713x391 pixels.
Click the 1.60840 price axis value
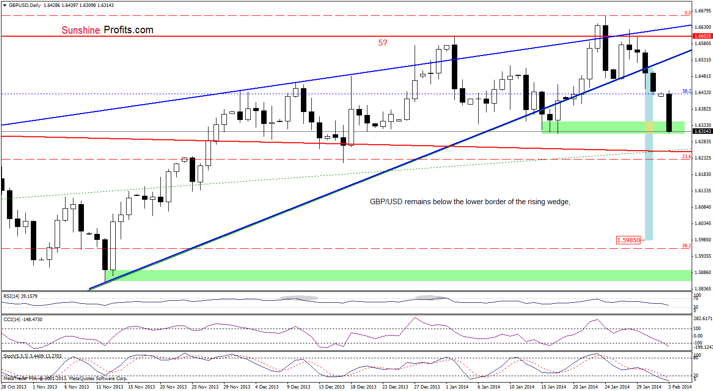(703, 207)
